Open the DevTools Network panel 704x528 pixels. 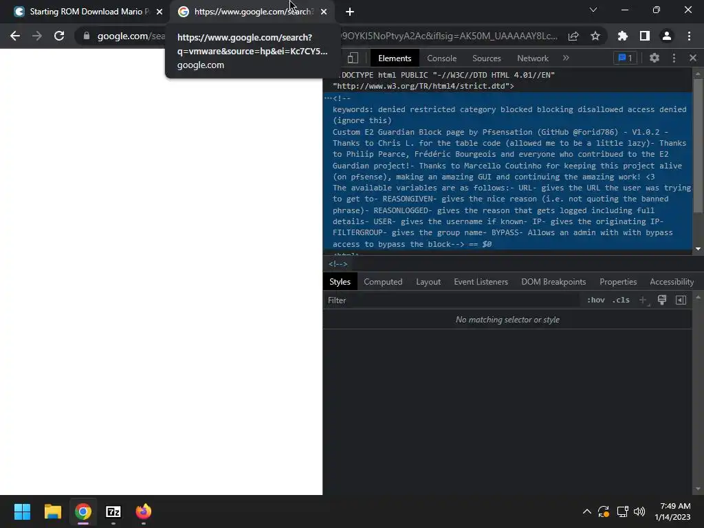click(533, 58)
